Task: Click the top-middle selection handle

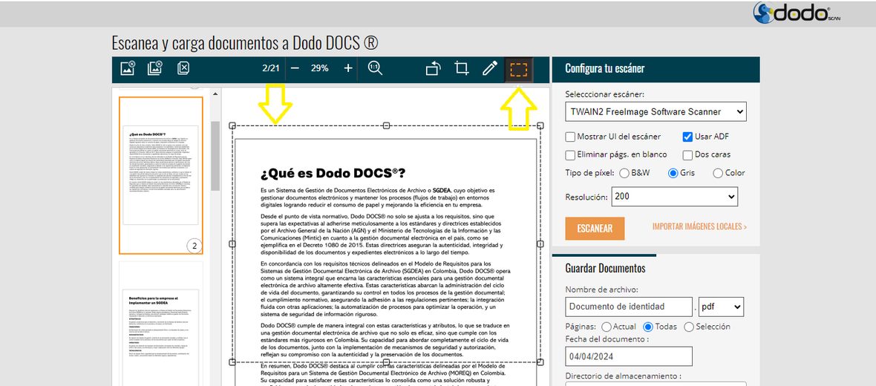Action: [x=386, y=125]
